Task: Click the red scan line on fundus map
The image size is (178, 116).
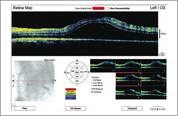Action: click(x=34, y=81)
